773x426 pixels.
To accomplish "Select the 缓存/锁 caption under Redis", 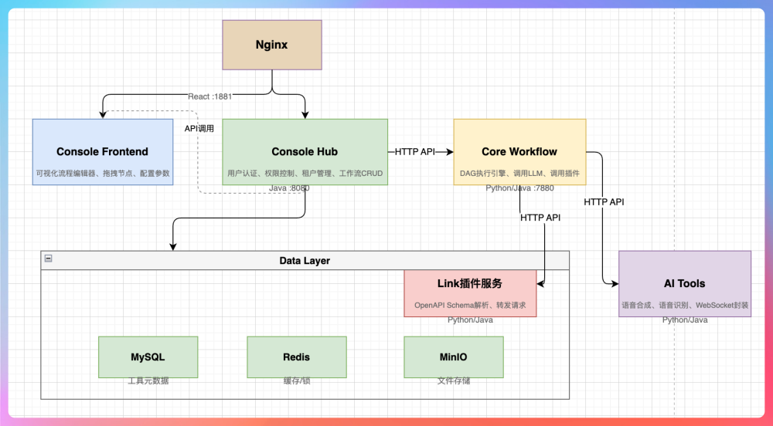I will coord(296,381).
